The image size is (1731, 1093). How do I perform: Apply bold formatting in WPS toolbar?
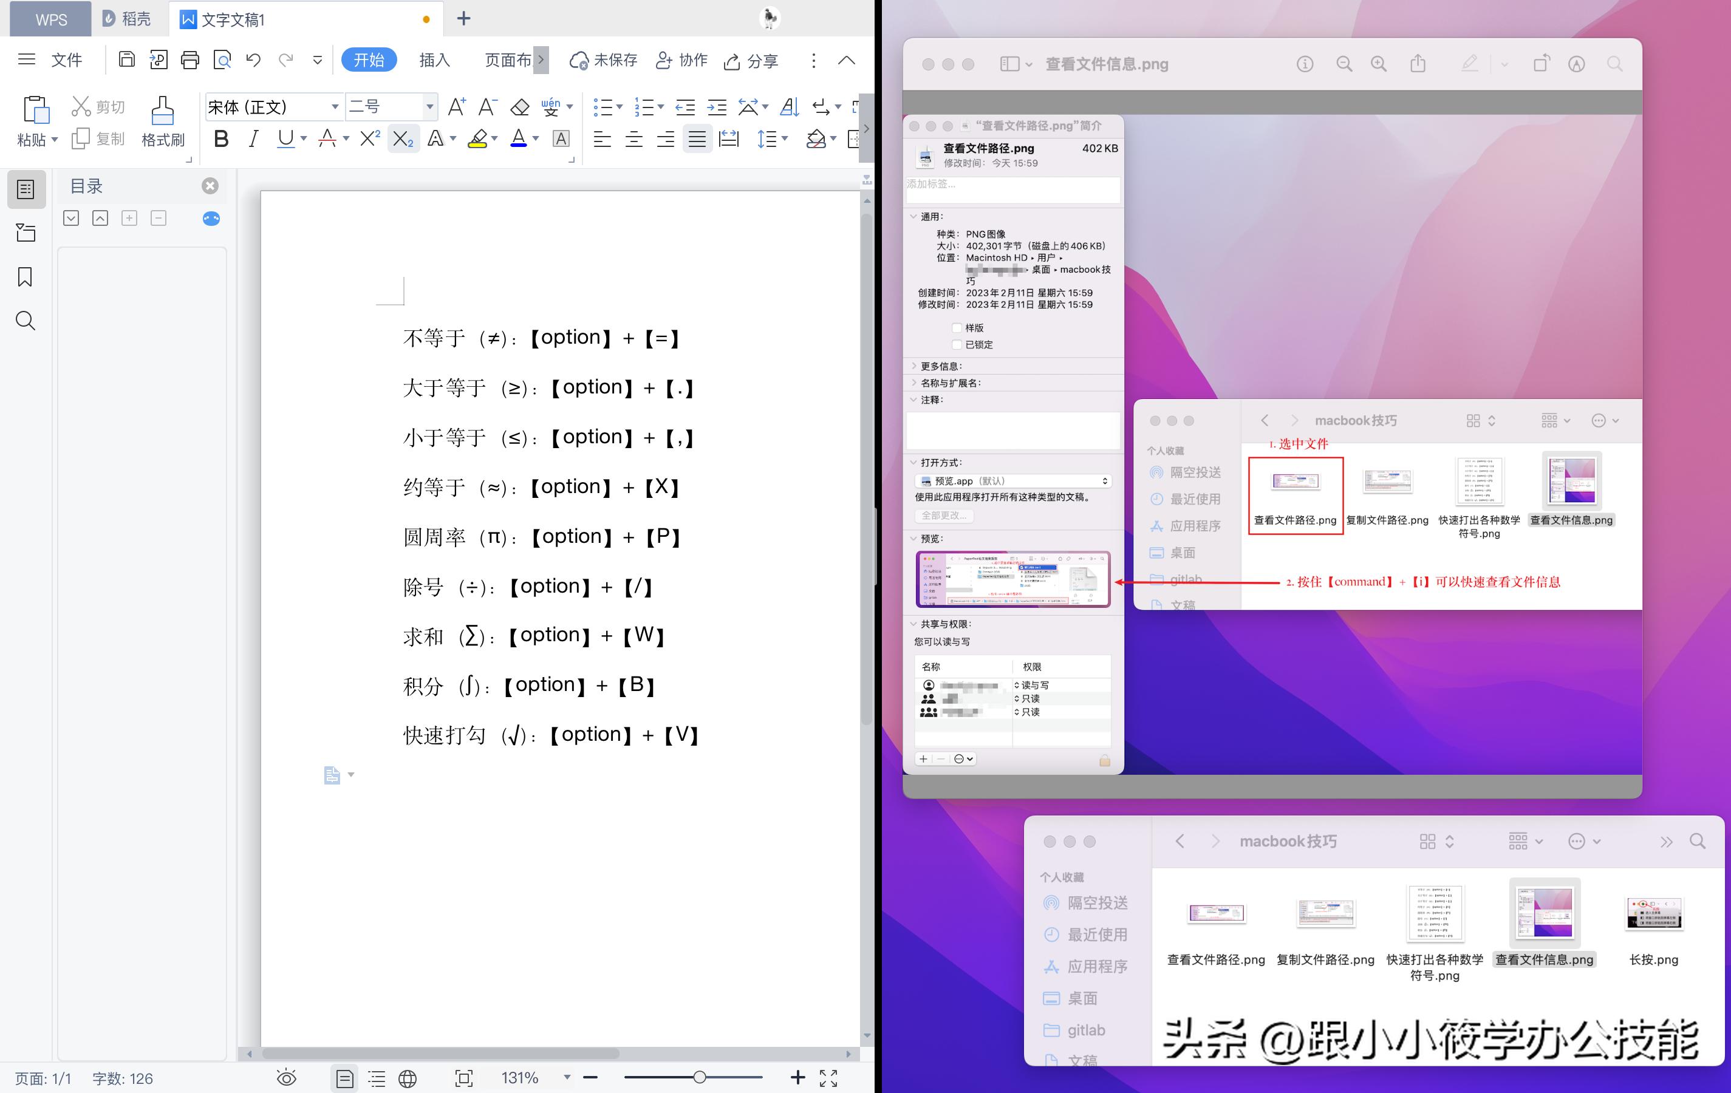tap(220, 138)
